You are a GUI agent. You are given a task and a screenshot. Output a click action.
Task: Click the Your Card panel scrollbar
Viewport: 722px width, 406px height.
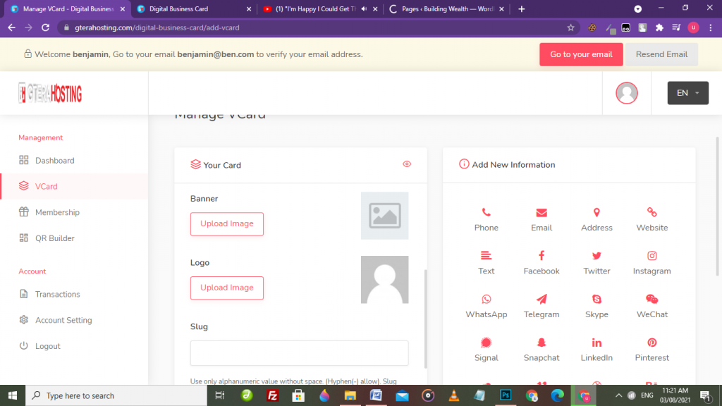pyautogui.click(x=425, y=319)
